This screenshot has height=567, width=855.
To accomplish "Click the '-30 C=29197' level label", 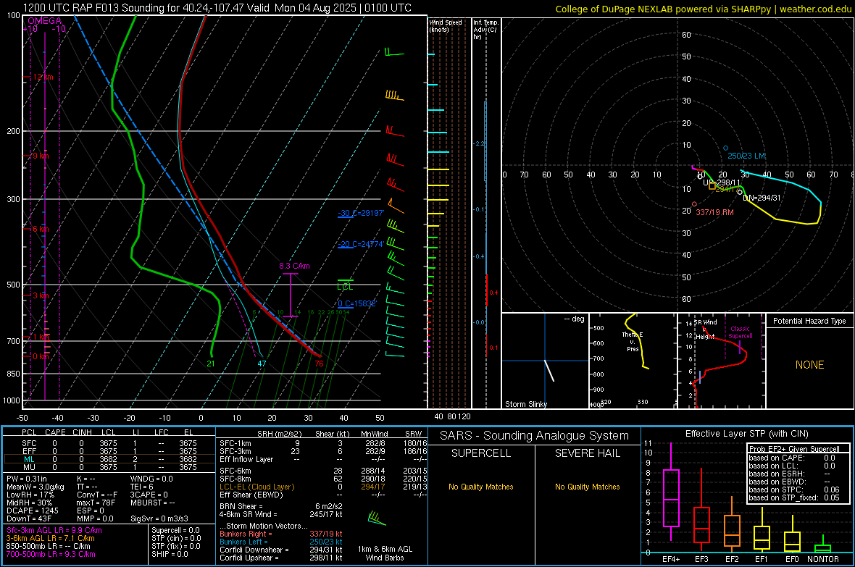I will tap(361, 213).
